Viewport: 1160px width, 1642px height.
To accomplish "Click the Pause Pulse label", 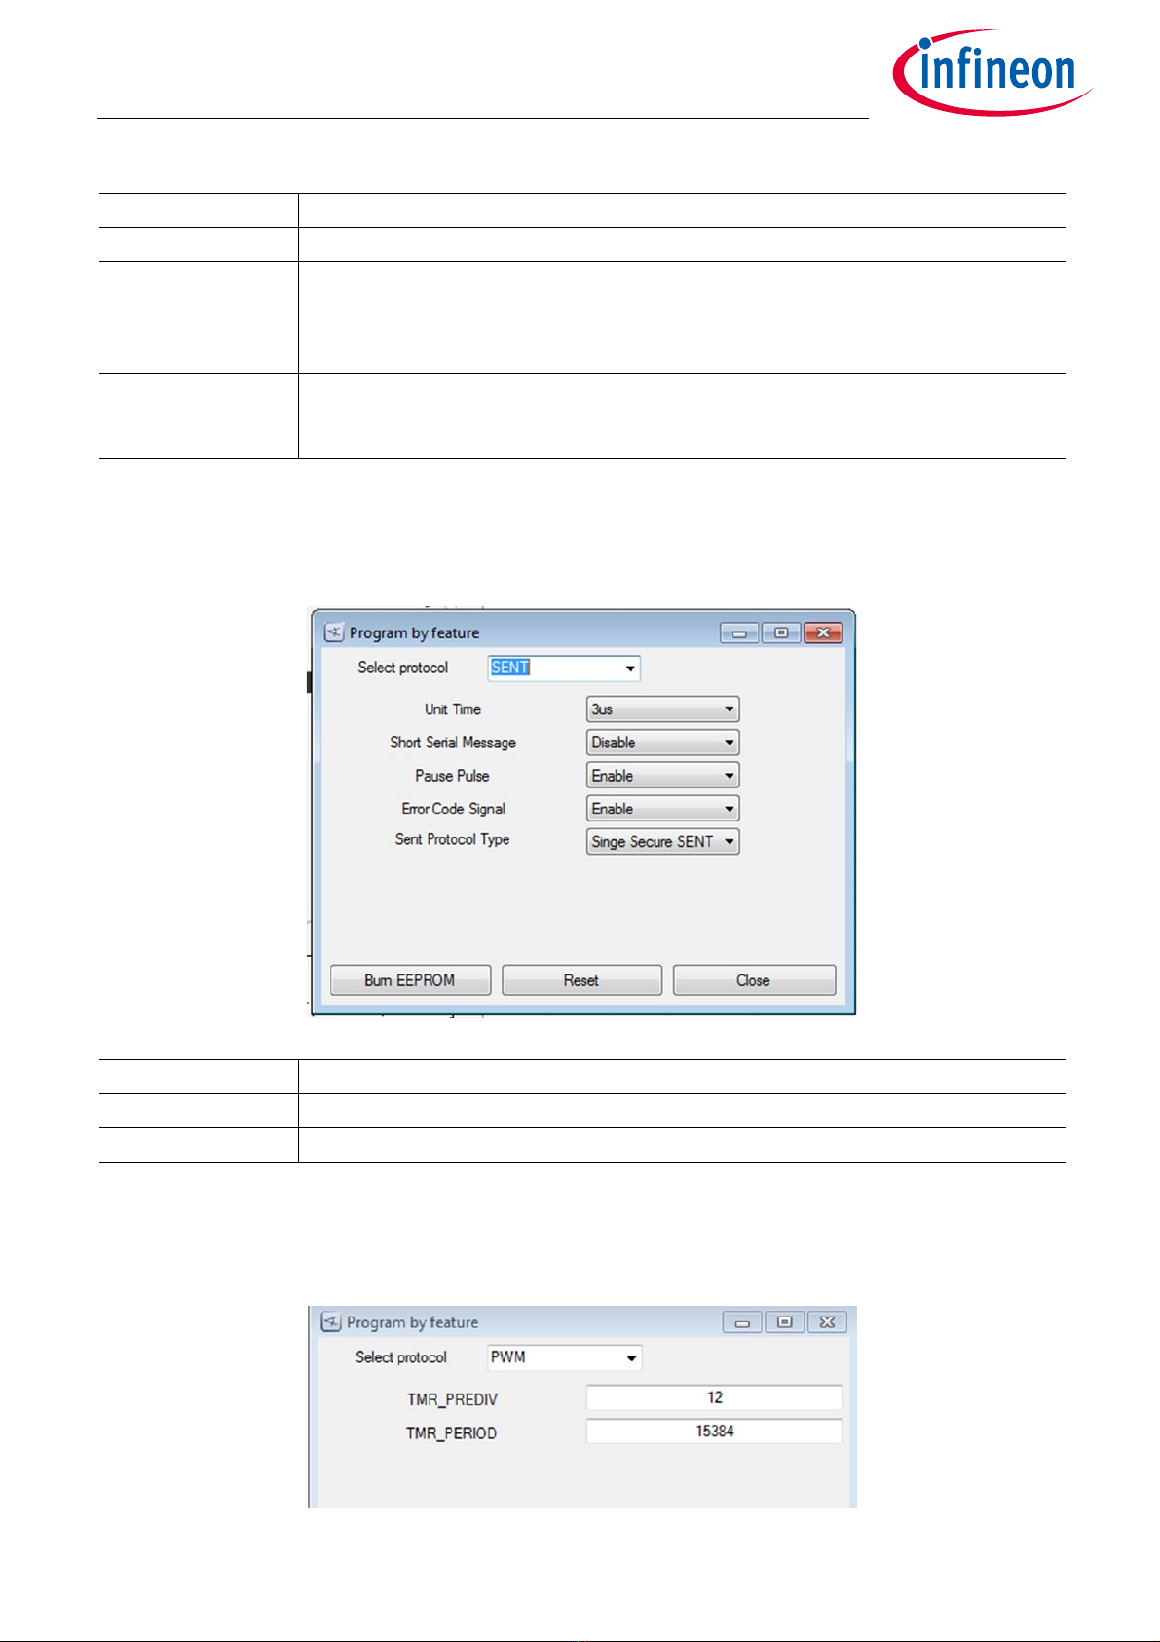I will (x=452, y=776).
